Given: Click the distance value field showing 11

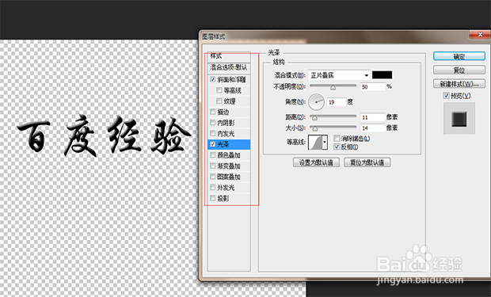Looking at the screenshot, I should (x=373, y=117).
